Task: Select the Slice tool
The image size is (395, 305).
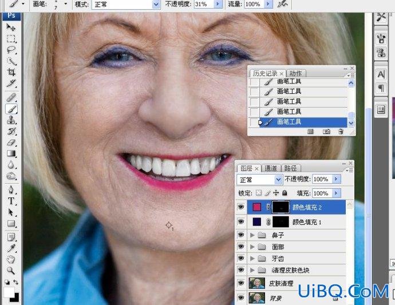Action: tap(11, 84)
